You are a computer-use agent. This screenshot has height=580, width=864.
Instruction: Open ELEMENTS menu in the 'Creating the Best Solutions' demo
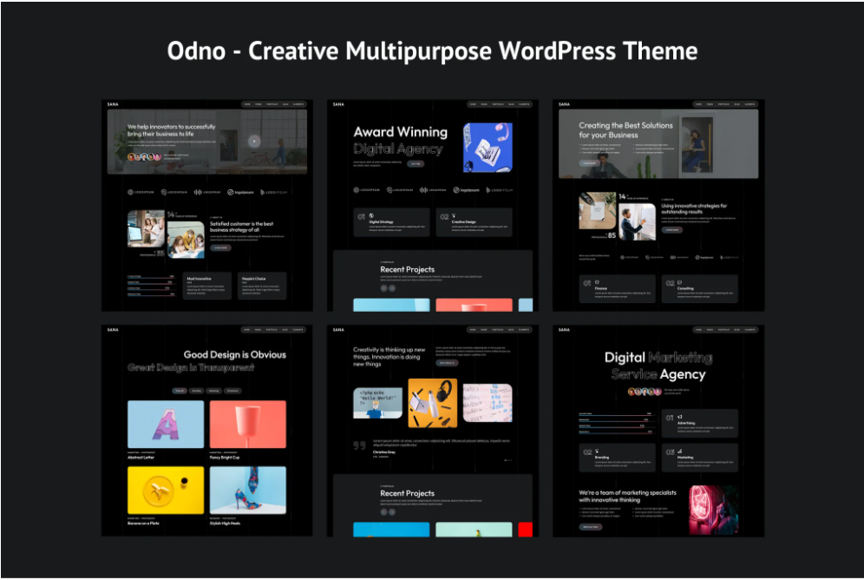pos(750,104)
